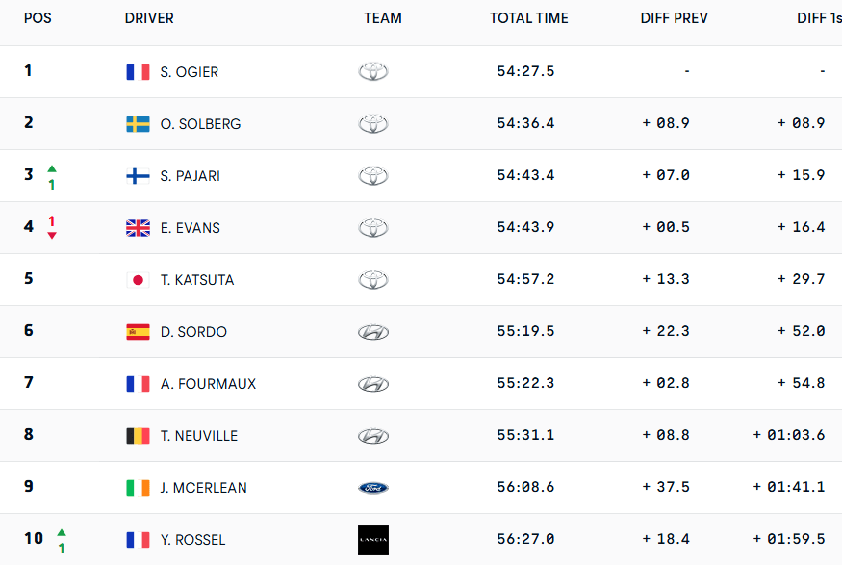The image size is (842, 565).
Task: Click the TOTAL TIME column header
Action: click(528, 18)
